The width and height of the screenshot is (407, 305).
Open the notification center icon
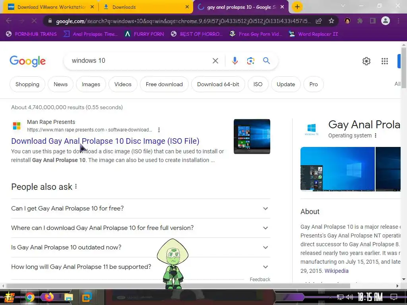(x=394, y=297)
